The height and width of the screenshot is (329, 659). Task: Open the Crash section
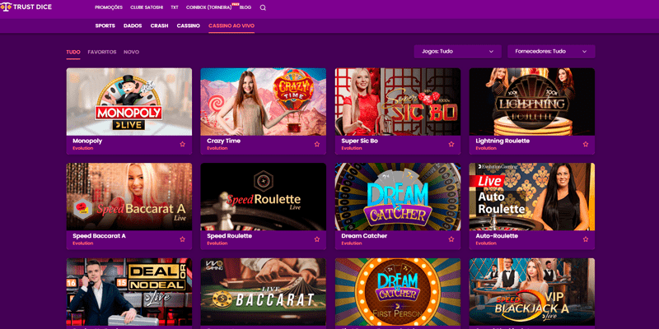click(159, 25)
